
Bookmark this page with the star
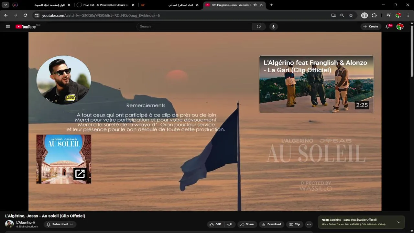click(351, 15)
